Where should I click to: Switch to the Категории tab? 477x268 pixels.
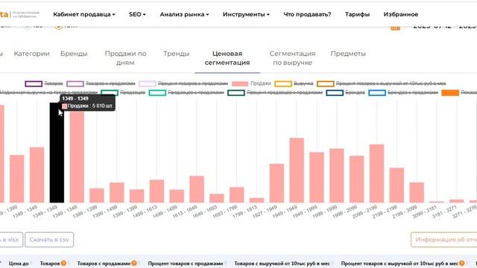31,54
